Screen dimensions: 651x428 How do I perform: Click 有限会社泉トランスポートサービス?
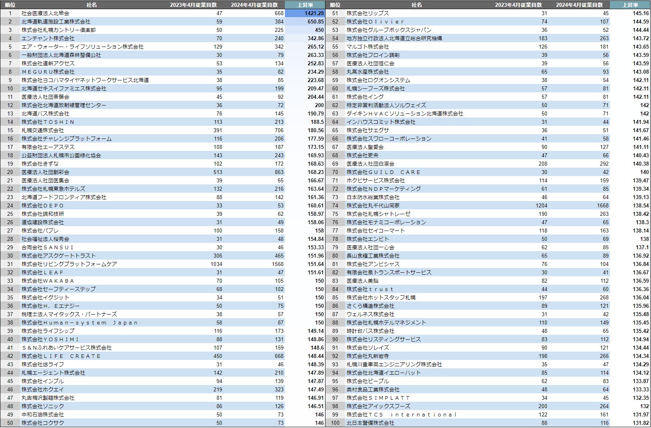coord(389,272)
